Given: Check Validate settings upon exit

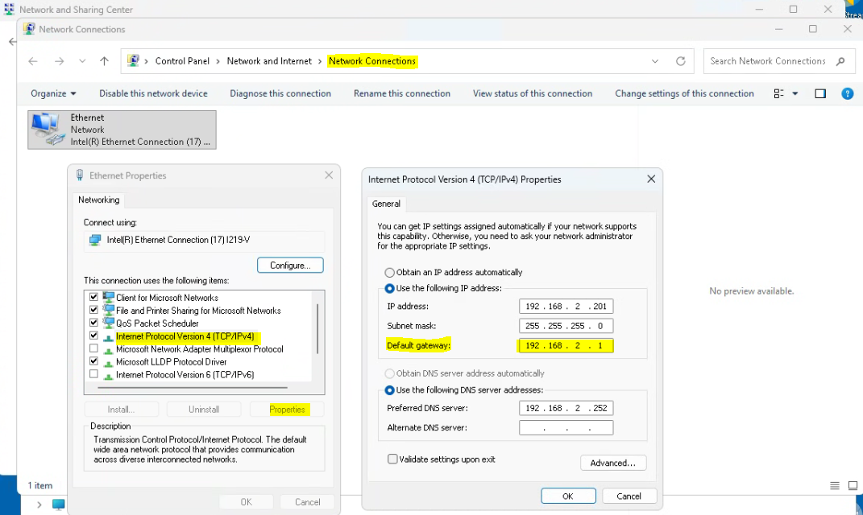Looking at the screenshot, I should (x=392, y=459).
